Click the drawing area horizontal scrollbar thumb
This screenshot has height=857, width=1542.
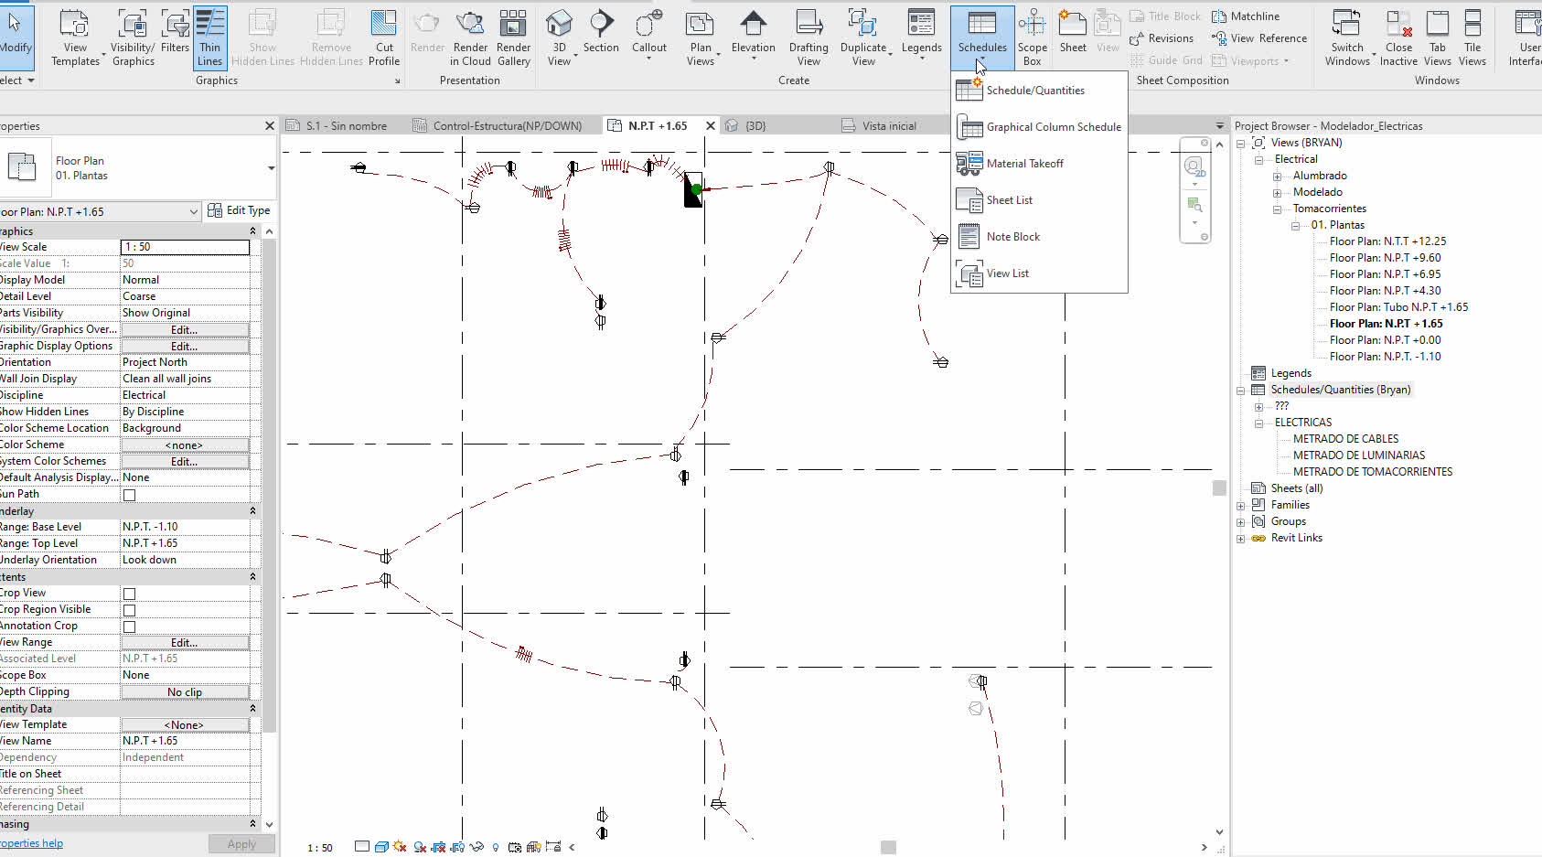tap(888, 848)
